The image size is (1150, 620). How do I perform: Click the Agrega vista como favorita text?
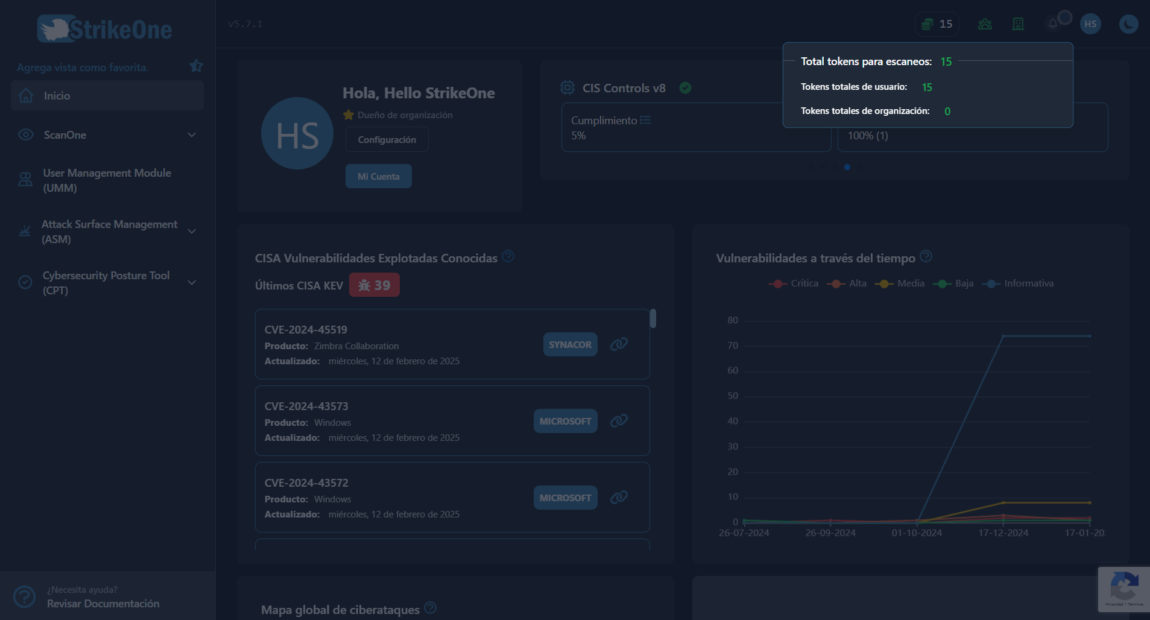[83, 68]
